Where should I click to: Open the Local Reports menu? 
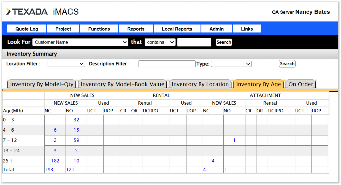(x=177, y=29)
